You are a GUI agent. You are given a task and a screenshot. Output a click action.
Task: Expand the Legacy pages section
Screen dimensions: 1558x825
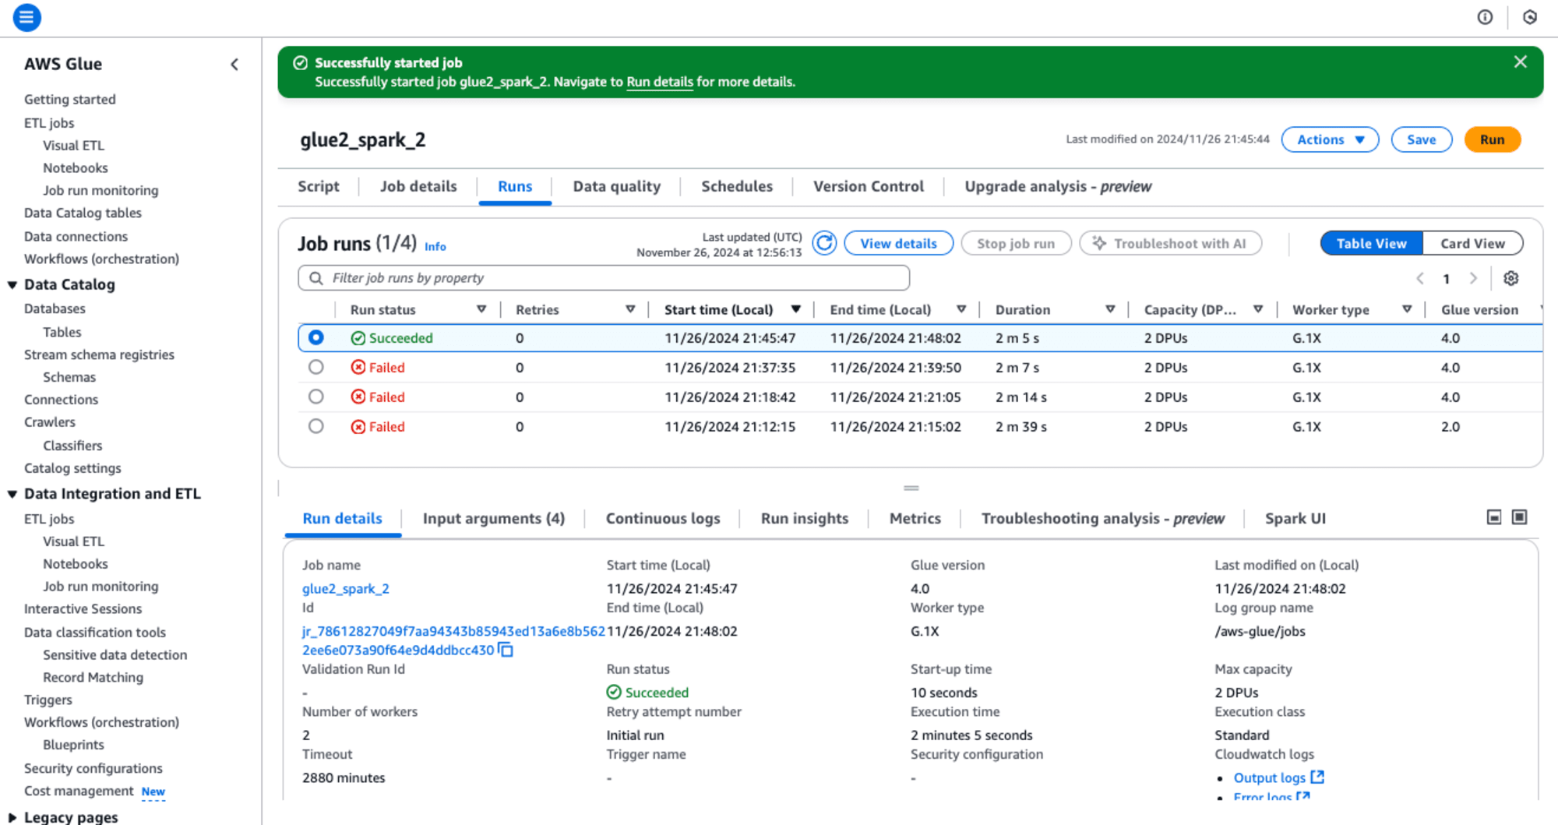12,817
